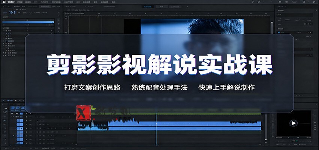Click the editor's logo icon in the title bar
This screenshot has width=319, height=150.
[x=4, y=2]
